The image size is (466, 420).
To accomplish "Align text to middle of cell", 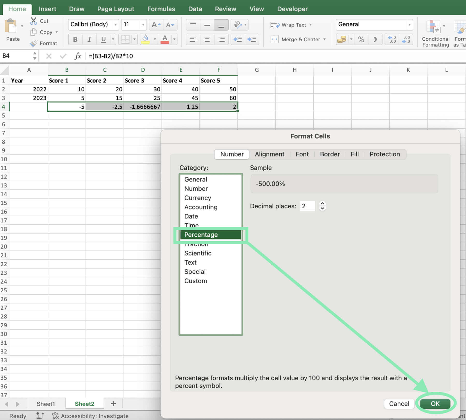I will coord(207,25).
